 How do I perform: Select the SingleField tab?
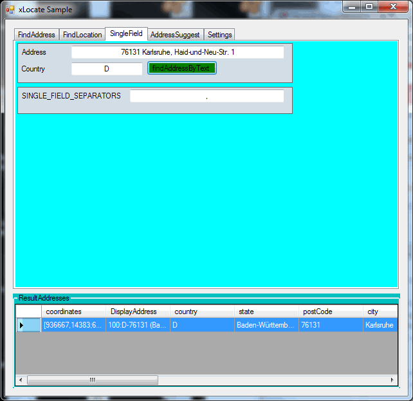coord(126,33)
